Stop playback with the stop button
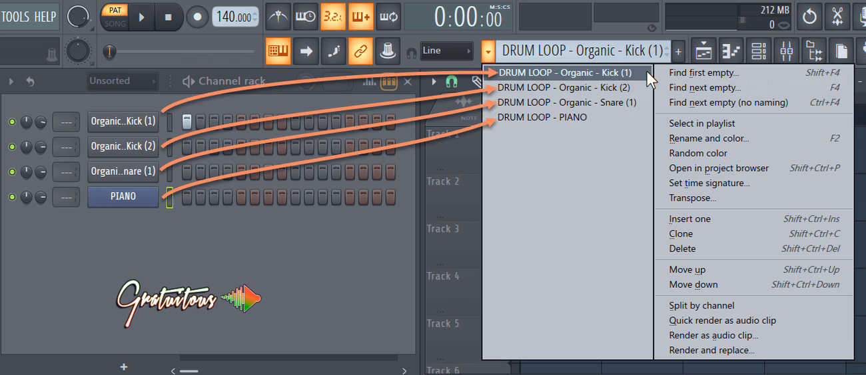This screenshot has width=866, height=375. [169, 17]
